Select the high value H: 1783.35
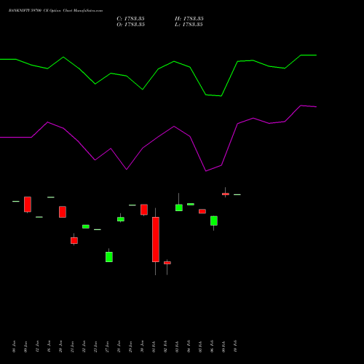 189,19
